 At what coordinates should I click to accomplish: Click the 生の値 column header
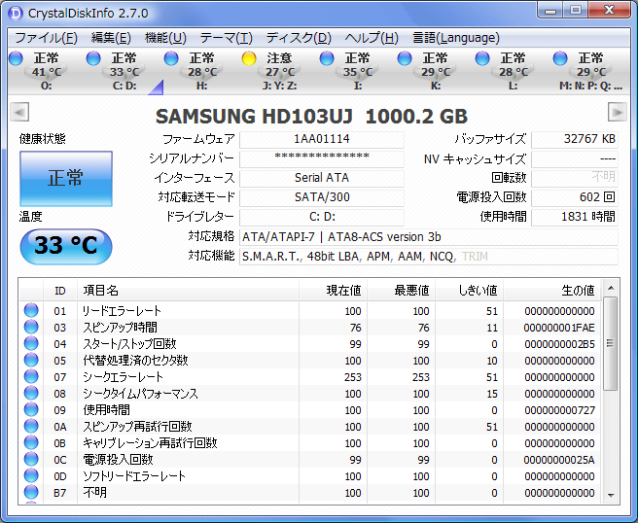(x=551, y=291)
